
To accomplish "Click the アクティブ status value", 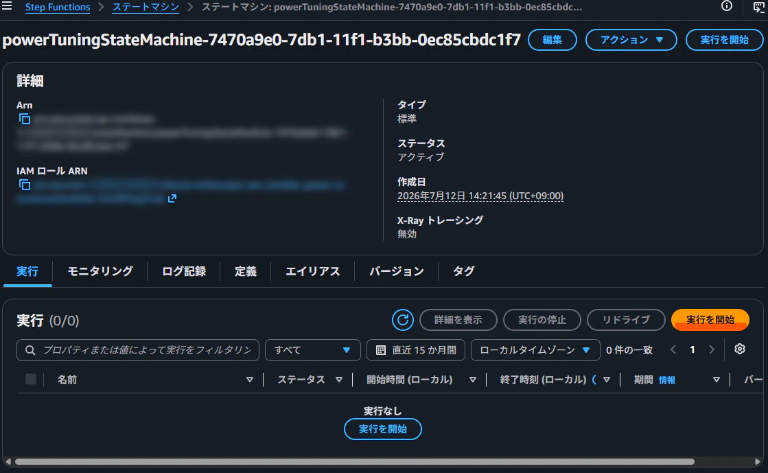I will tap(421, 157).
